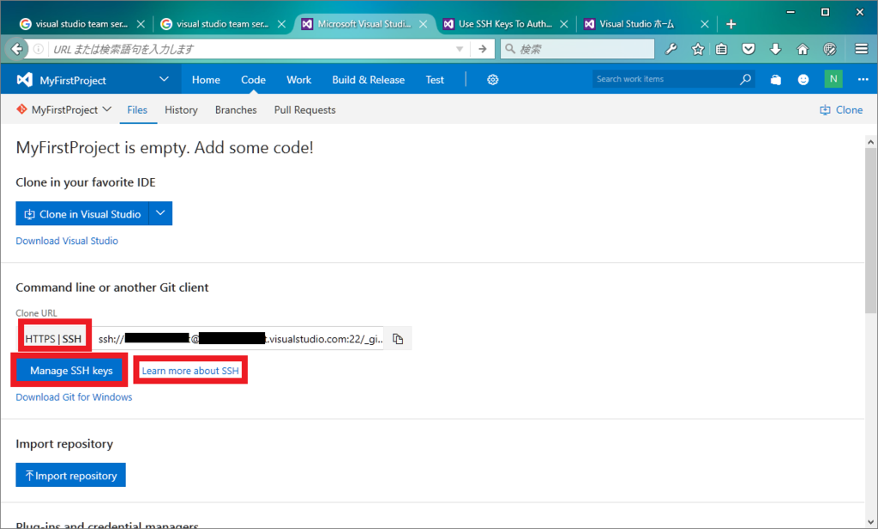The image size is (878, 529).
Task: Open the marketplace shopping bag icon
Action: (775, 80)
